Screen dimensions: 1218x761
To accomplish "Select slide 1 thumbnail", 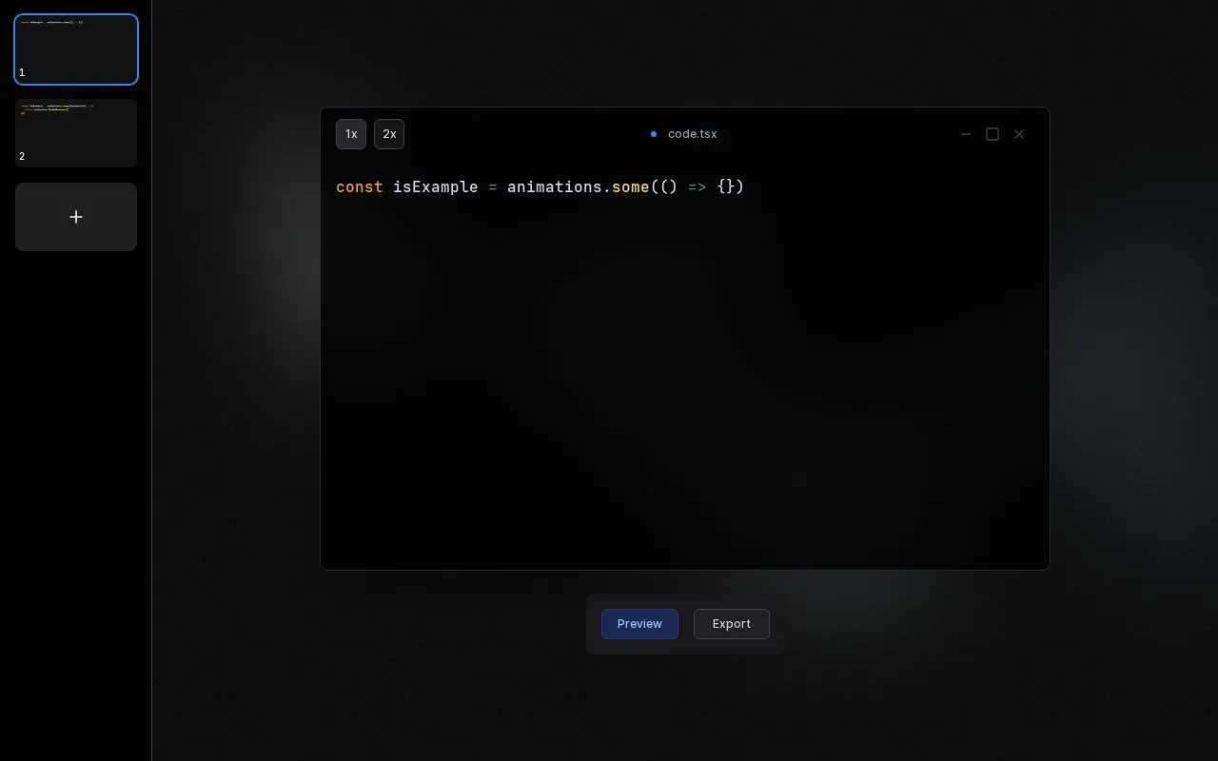I will [76, 49].
